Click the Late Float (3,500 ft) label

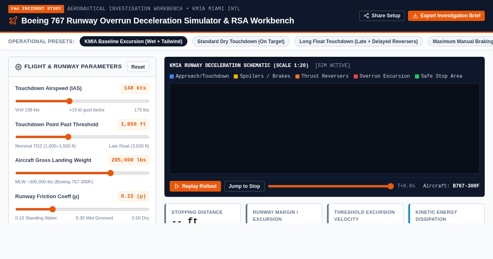coord(129,146)
